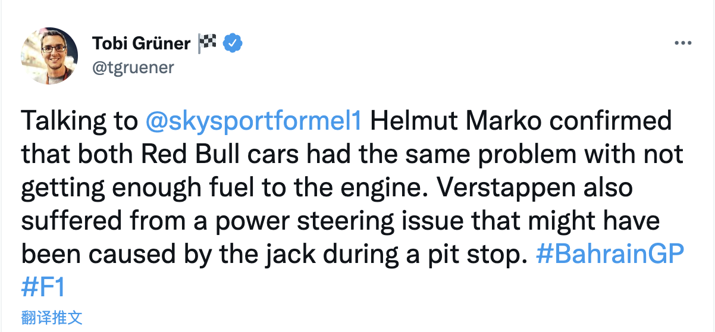This screenshot has height=332, width=715.
Task: Click the checkered flag emoji beside the name
Action: pyautogui.click(x=206, y=43)
